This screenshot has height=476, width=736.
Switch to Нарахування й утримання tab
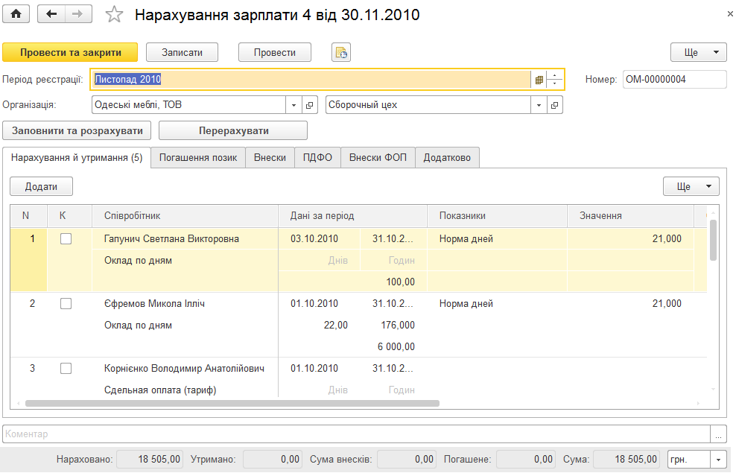(x=77, y=158)
